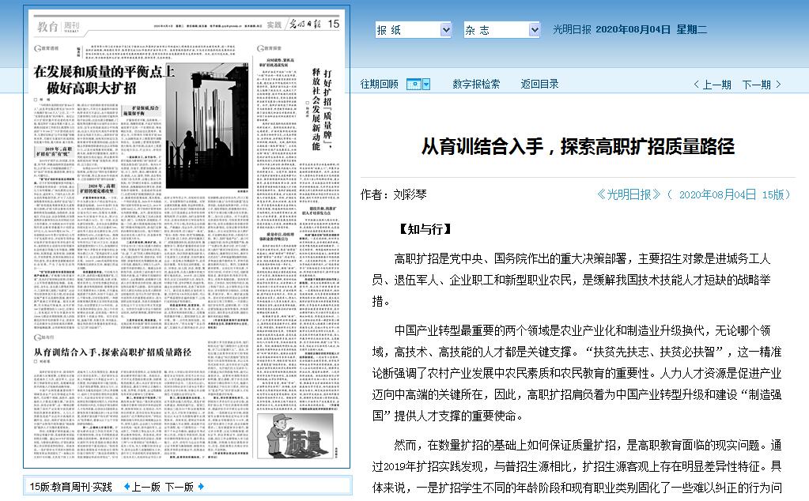Click the calendar icon beside 往期回顾
Viewport: 809px width, 501px height.
414,85
